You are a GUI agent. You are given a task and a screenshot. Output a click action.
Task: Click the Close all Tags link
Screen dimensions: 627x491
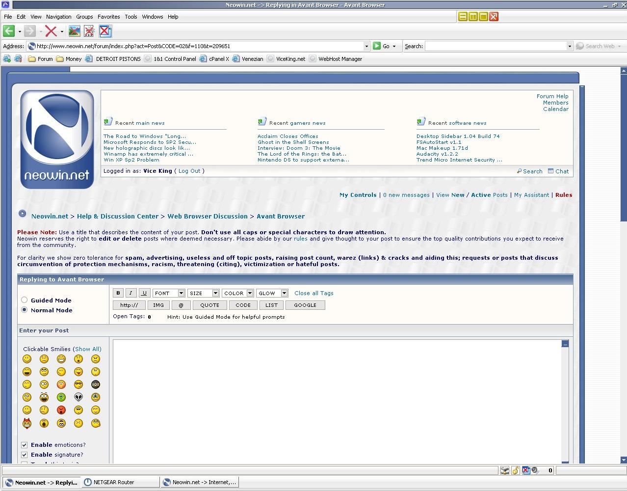[x=314, y=293]
